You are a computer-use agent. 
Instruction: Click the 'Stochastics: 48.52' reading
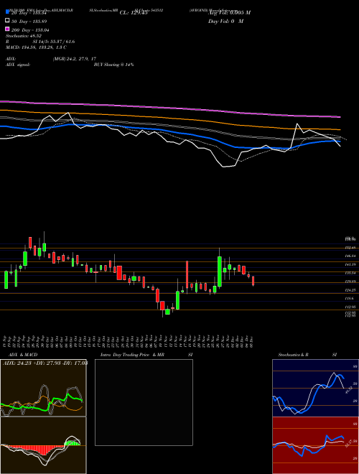(x=24, y=36)
